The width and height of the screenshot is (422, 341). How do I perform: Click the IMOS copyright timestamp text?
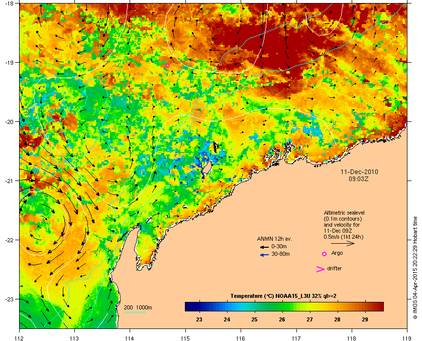coord(415,268)
